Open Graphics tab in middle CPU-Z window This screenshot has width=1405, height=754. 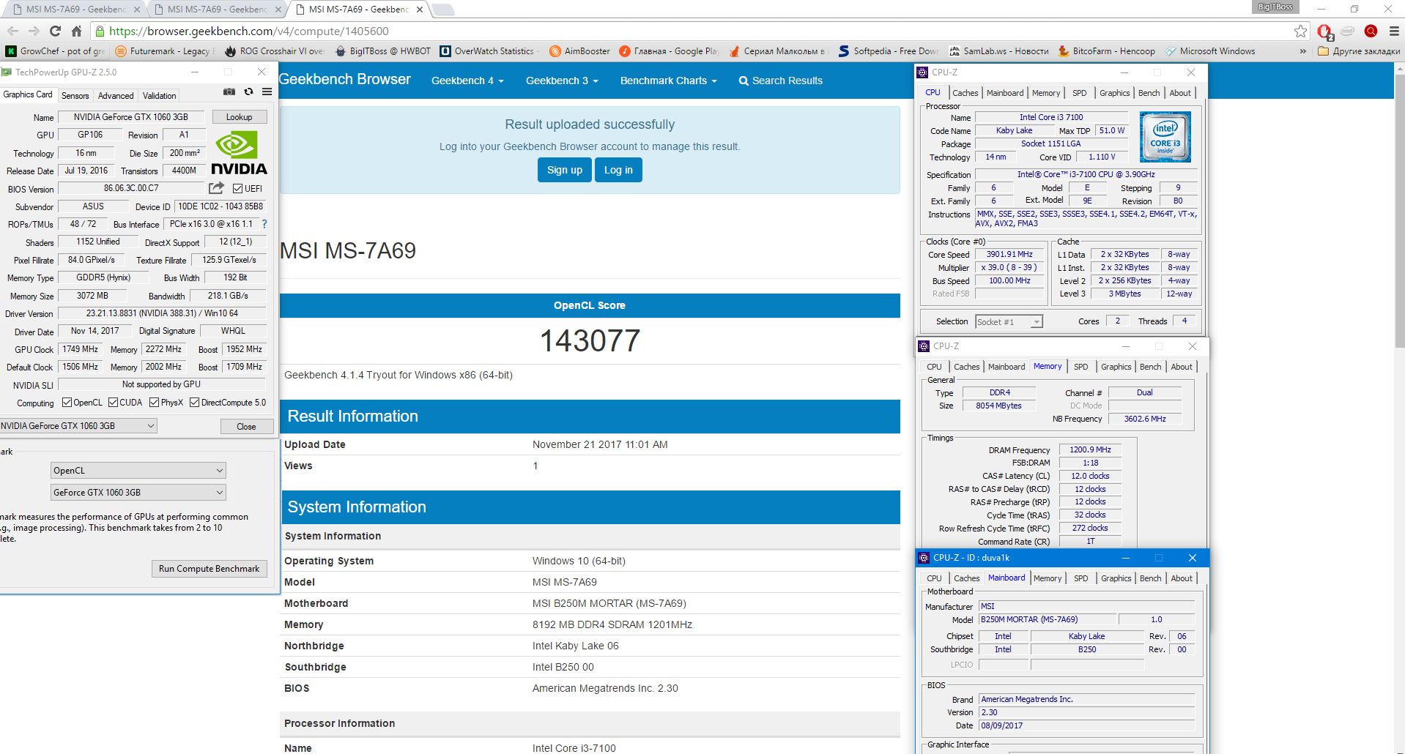pos(1116,367)
